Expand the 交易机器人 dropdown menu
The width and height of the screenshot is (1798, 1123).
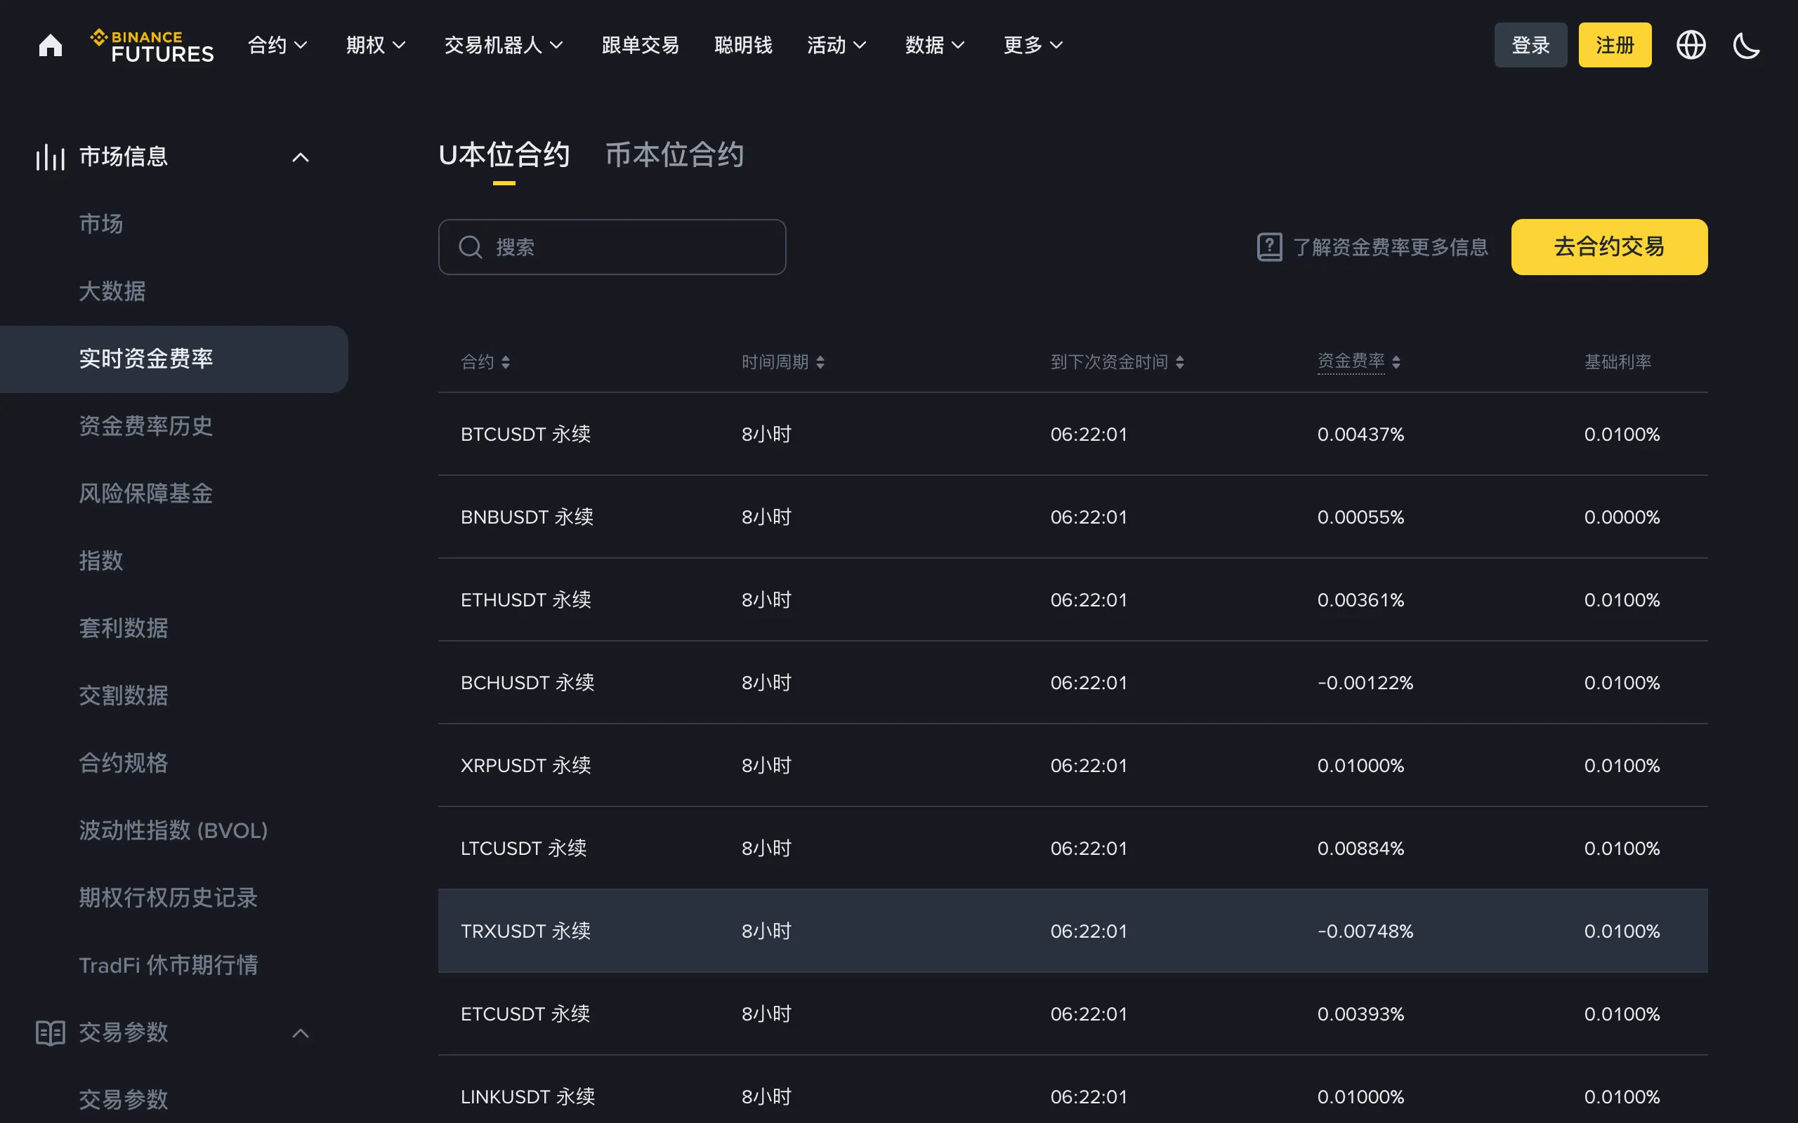click(504, 46)
